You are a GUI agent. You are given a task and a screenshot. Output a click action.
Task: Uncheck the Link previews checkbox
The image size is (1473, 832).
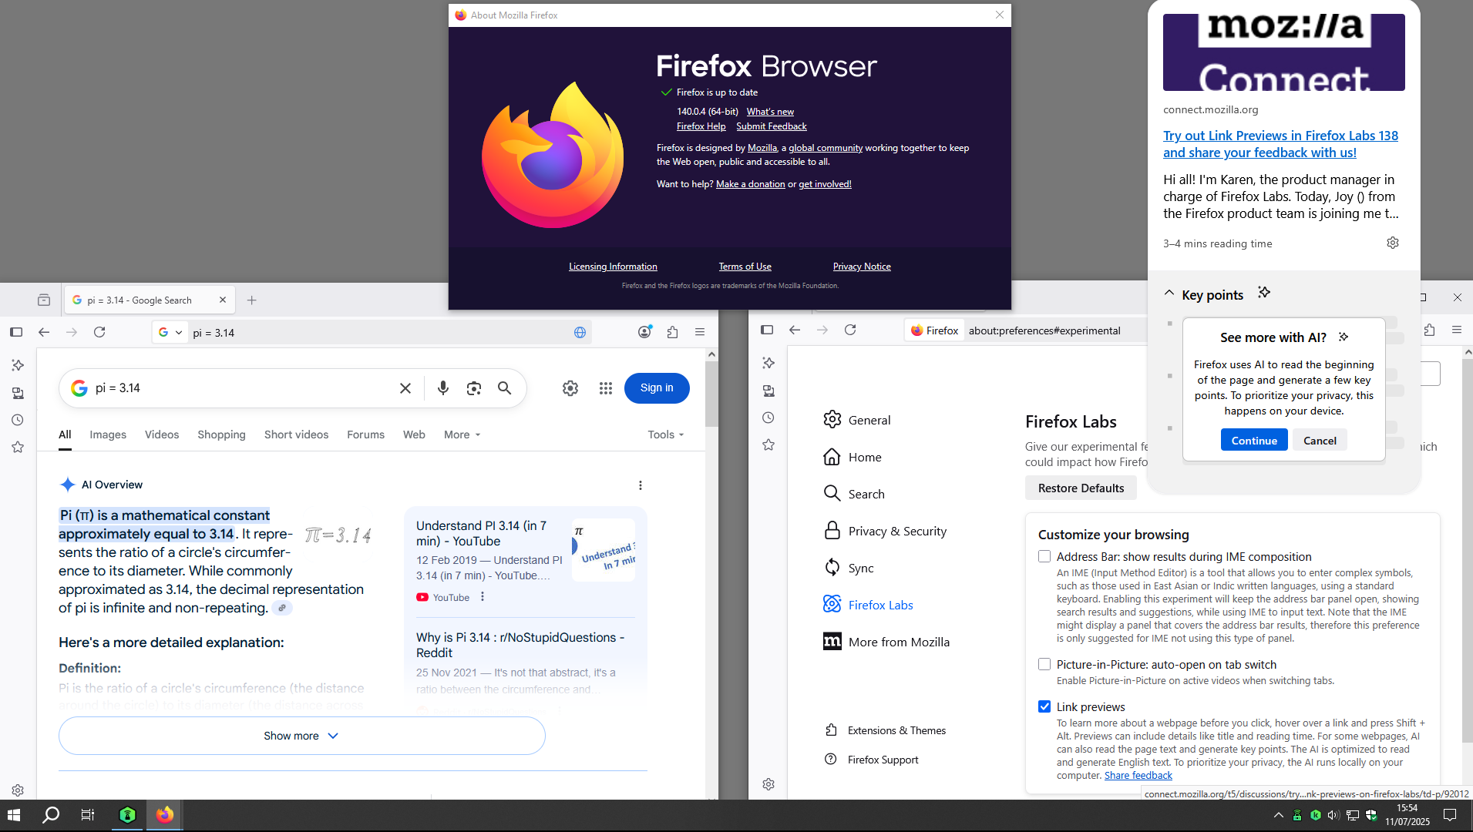(x=1044, y=706)
